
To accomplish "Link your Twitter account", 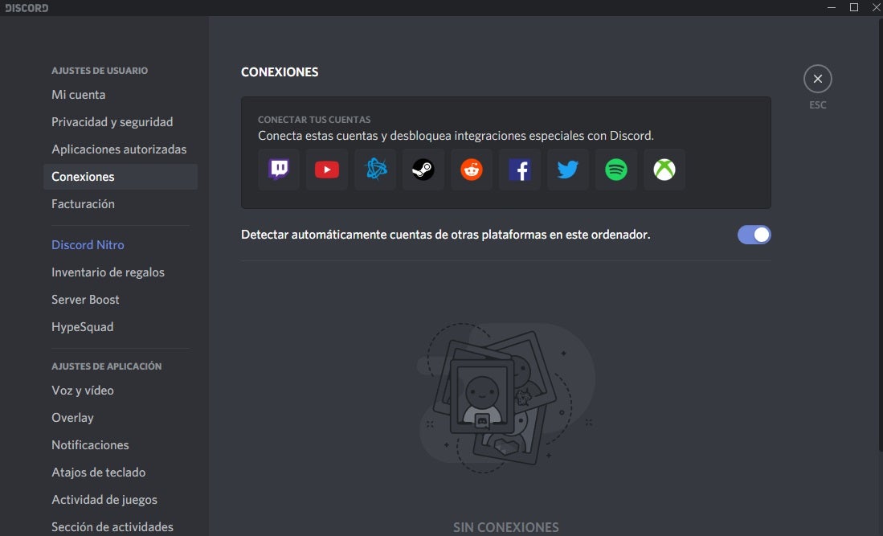I will (x=568, y=170).
